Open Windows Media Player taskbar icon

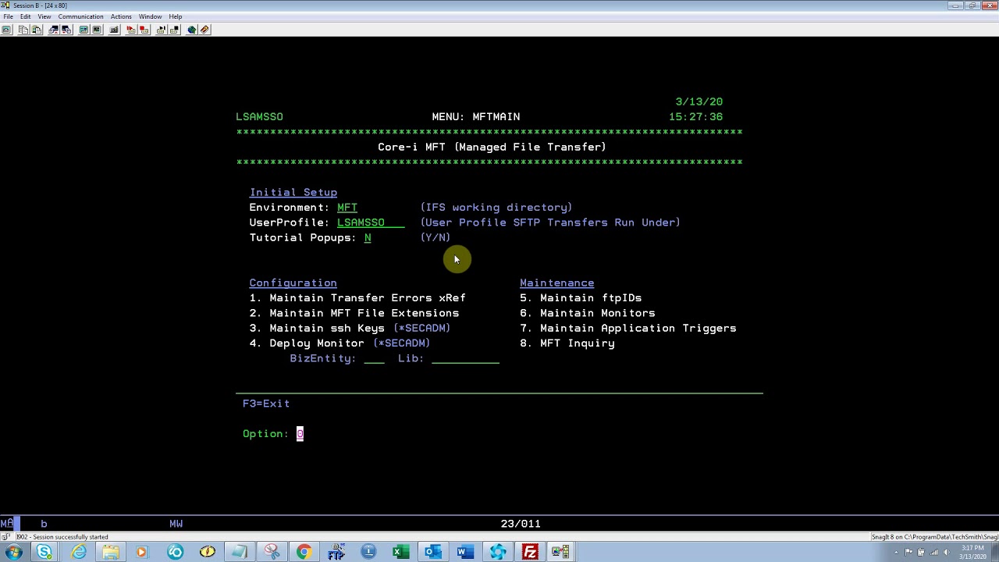click(141, 553)
